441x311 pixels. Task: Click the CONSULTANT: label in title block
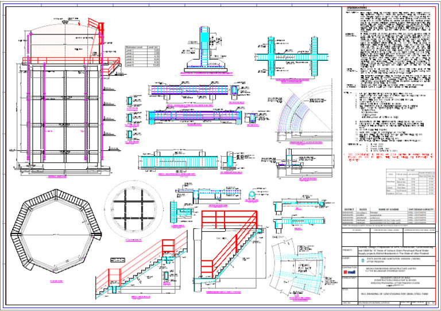[350, 278]
